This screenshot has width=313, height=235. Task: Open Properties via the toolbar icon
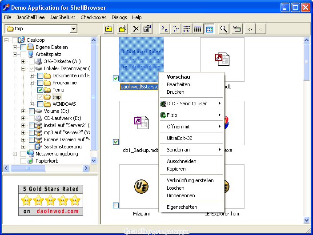pos(147,29)
